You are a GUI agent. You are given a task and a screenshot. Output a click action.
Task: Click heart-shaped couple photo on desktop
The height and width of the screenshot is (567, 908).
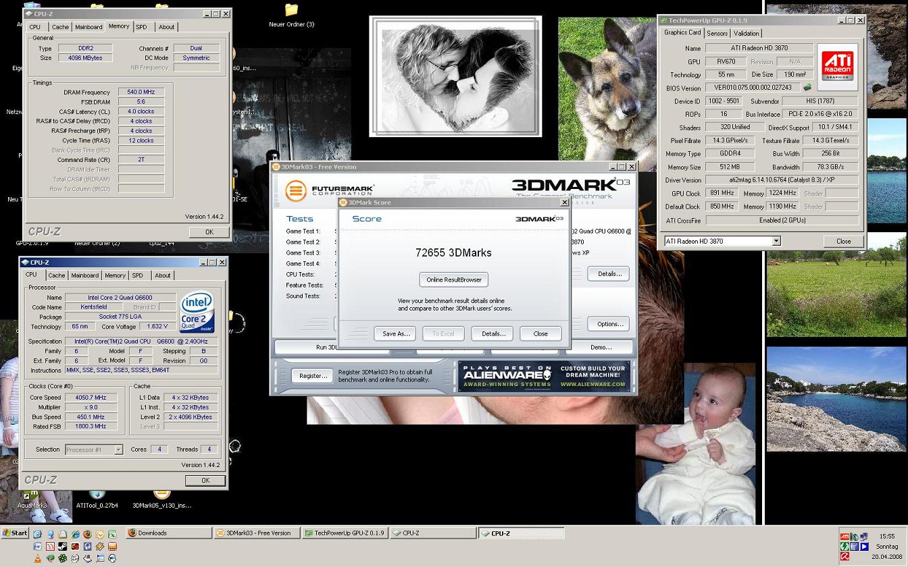coord(455,76)
